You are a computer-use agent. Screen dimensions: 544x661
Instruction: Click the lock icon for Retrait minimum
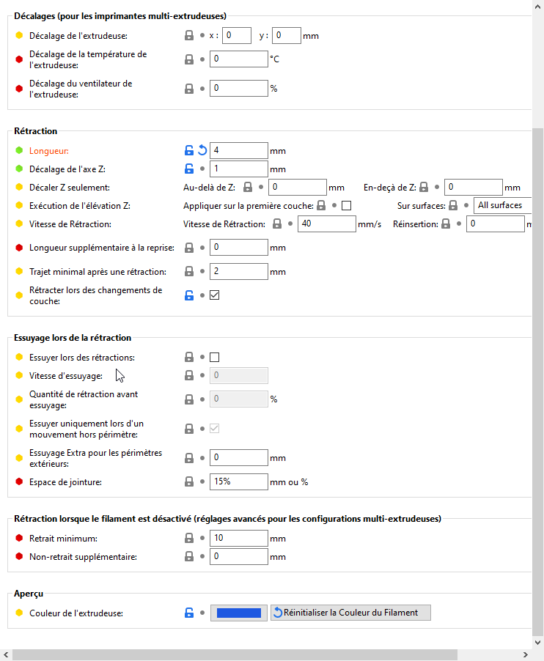(189, 538)
